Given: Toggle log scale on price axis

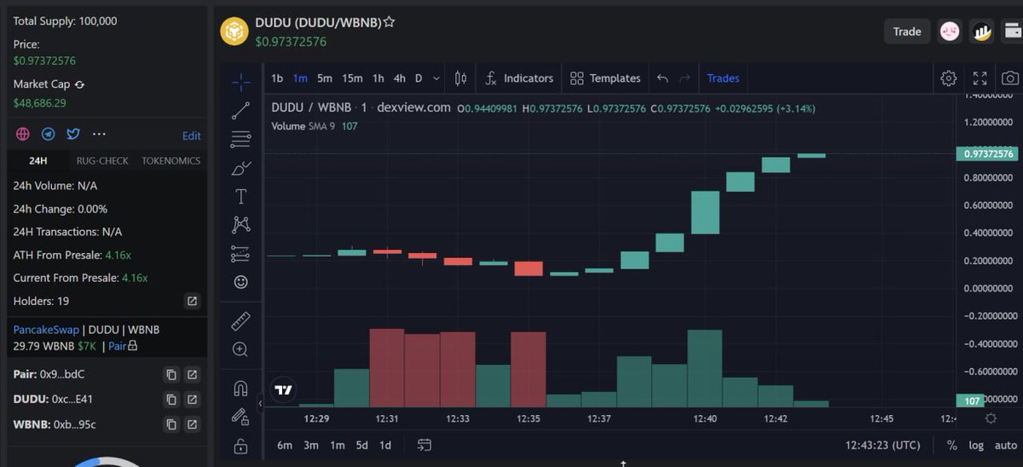Looking at the screenshot, I should (976, 445).
